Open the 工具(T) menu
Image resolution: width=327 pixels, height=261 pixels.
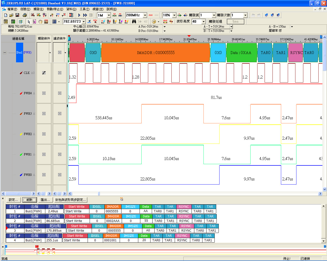click(85, 9)
